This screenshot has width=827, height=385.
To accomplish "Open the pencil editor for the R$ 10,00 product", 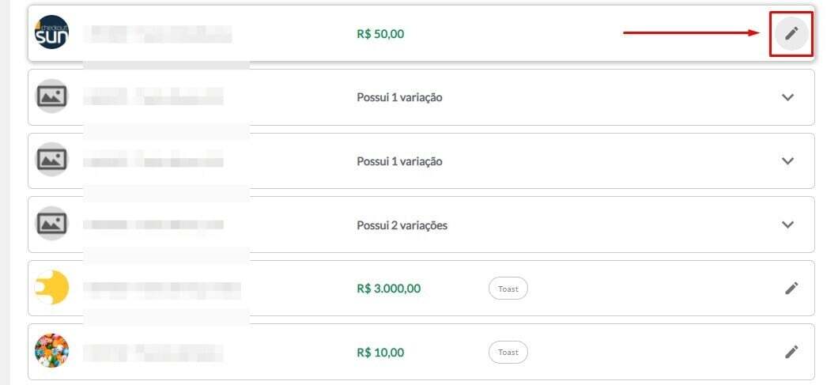I will (x=791, y=352).
